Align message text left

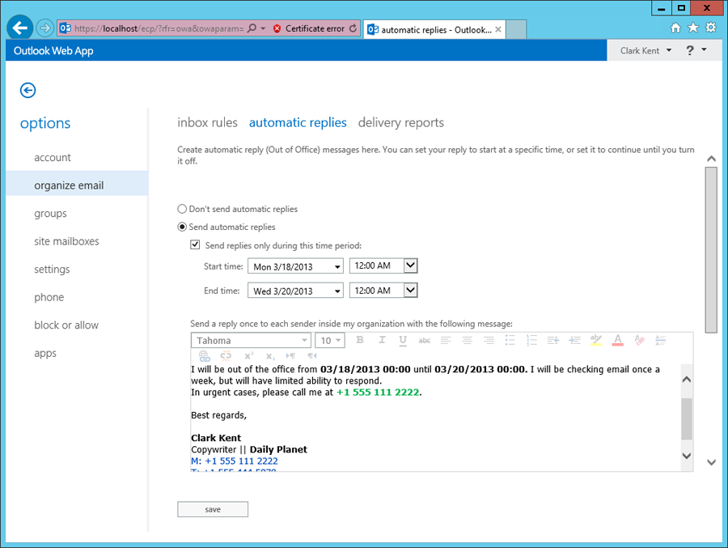[x=446, y=341]
